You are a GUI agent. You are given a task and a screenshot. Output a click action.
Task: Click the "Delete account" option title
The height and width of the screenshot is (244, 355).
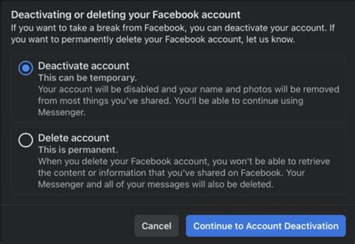pyautogui.click(x=73, y=138)
